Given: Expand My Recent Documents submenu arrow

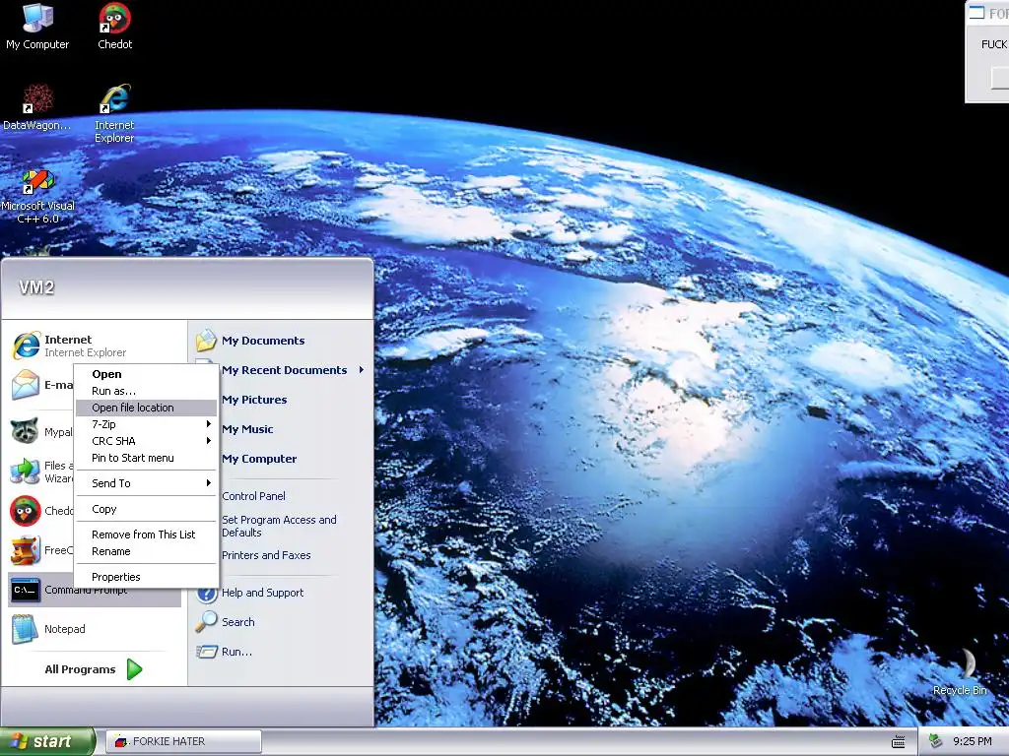Looking at the screenshot, I should click(362, 370).
